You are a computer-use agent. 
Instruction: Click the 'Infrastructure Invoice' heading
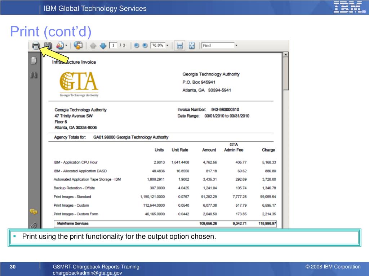74,62
